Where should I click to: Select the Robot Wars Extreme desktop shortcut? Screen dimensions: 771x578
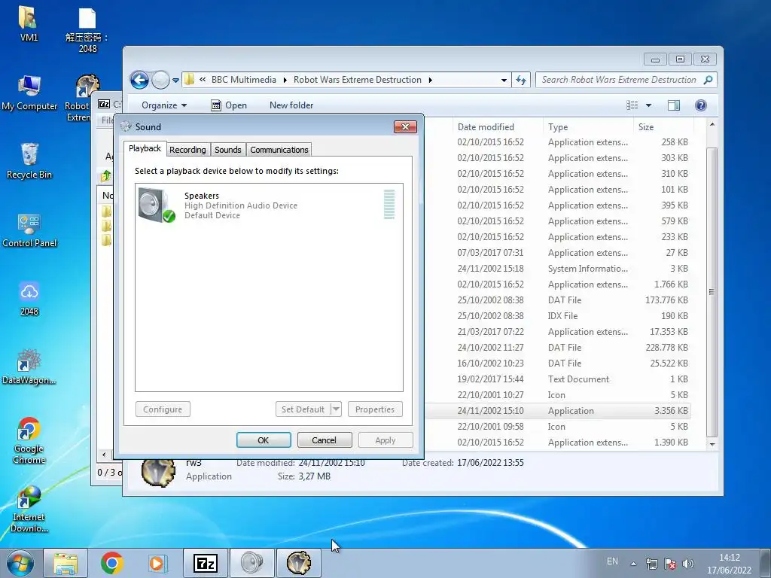81,99
